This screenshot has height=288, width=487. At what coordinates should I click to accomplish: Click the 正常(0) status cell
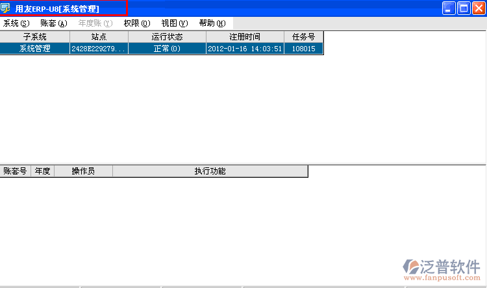[167, 49]
